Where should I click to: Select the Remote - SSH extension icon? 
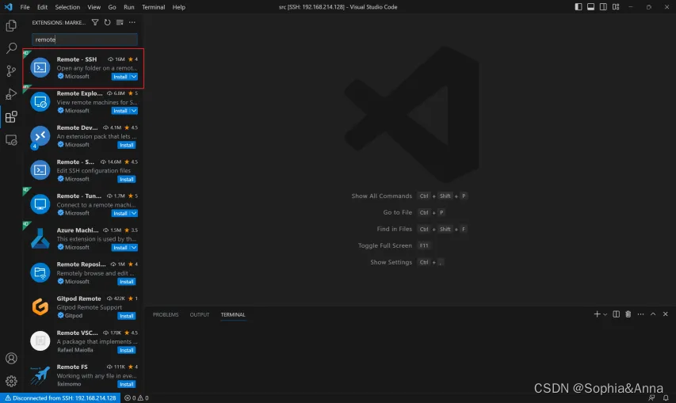coord(40,67)
